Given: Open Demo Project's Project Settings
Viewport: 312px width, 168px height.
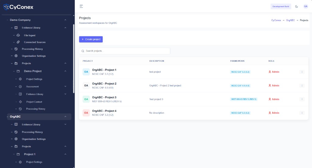Looking at the screenshot, I should [x=34, y=79].
